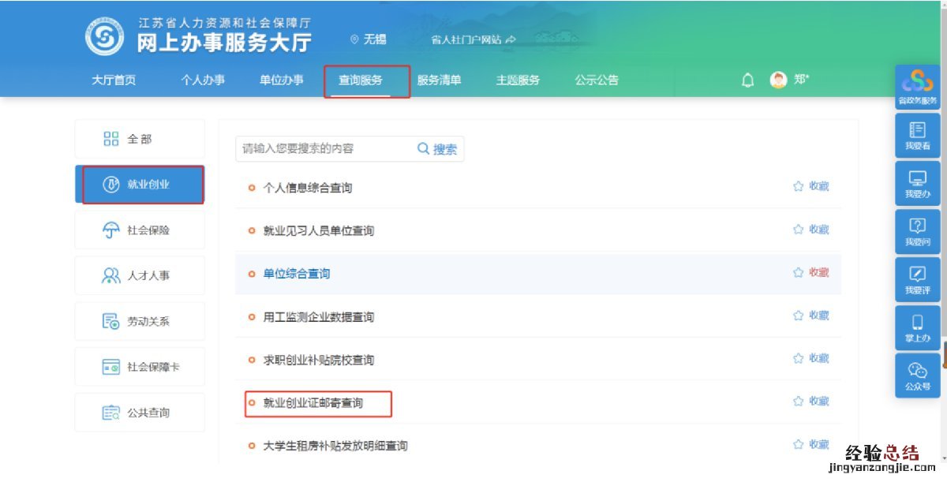Screen dimensions: 947x482
Task: Select the 社会保险 category
Action: [x=140, y=230]
